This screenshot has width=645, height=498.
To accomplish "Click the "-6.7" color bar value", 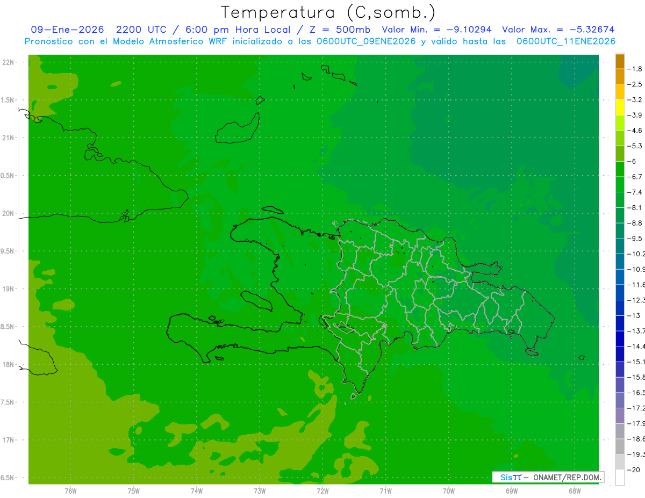I will (x=635, y=177).
